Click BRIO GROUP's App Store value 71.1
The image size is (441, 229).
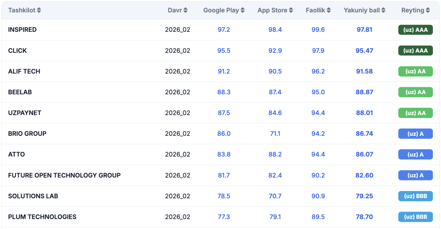pyautogui.click(x=275, y=134)
